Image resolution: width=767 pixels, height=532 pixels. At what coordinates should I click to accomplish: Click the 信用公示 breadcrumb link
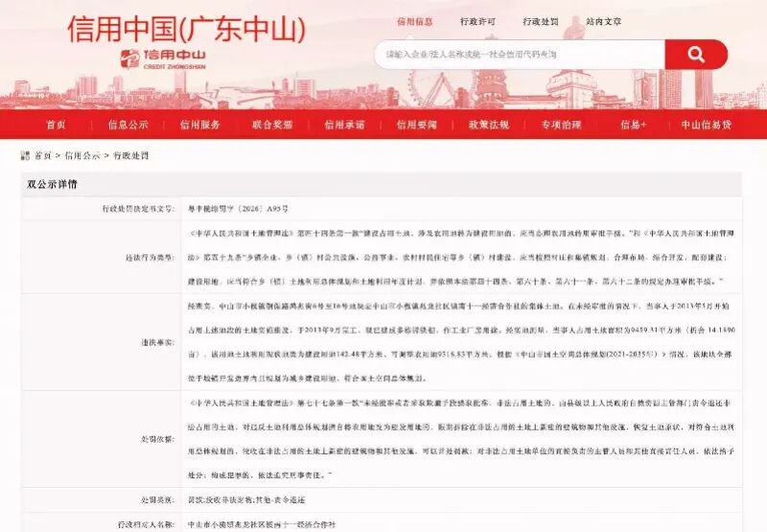[82, 155]
